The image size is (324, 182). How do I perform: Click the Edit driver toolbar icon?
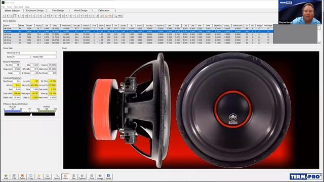14,176
